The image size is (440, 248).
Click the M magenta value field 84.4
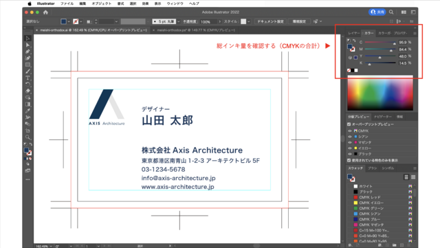[402, 49]
